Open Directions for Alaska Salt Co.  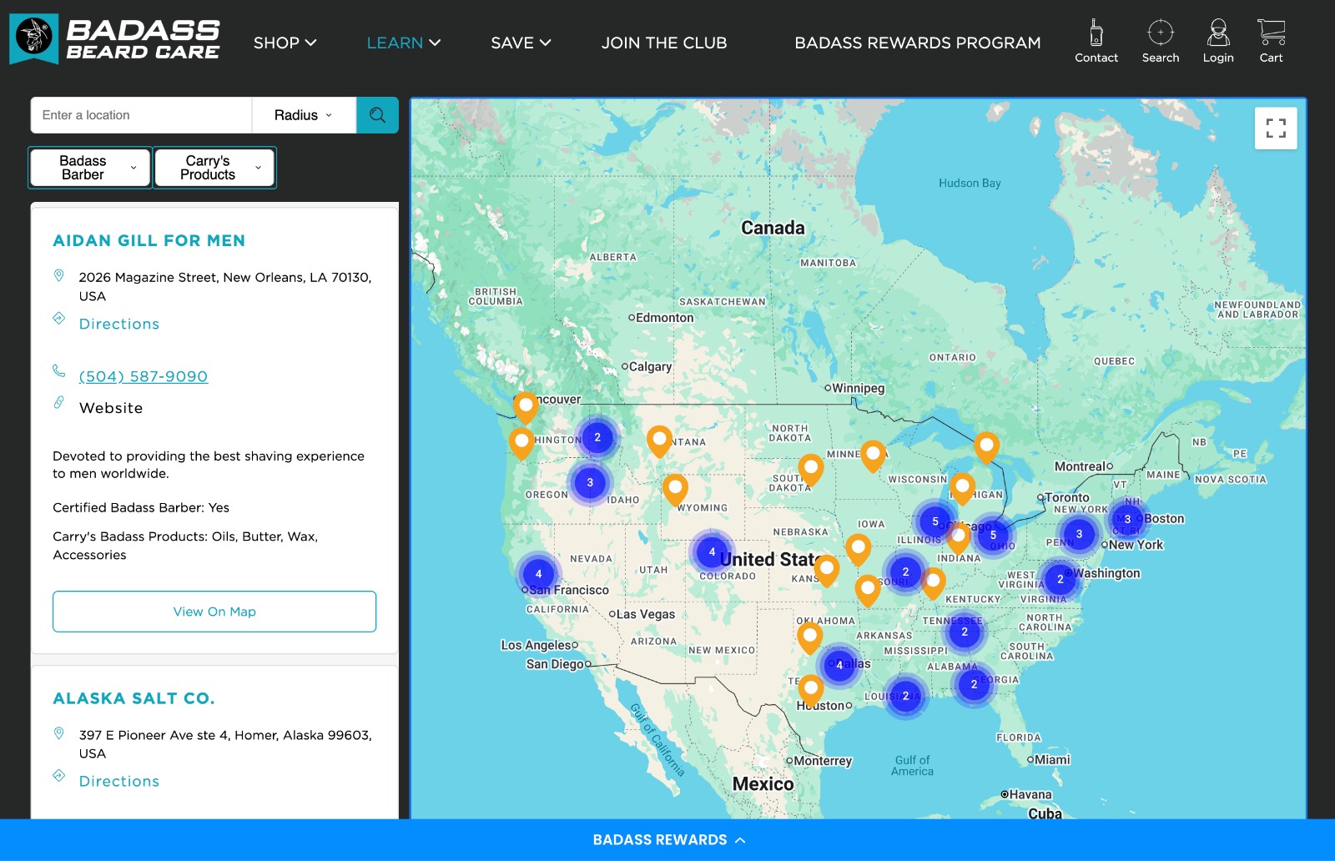(118, 781)
